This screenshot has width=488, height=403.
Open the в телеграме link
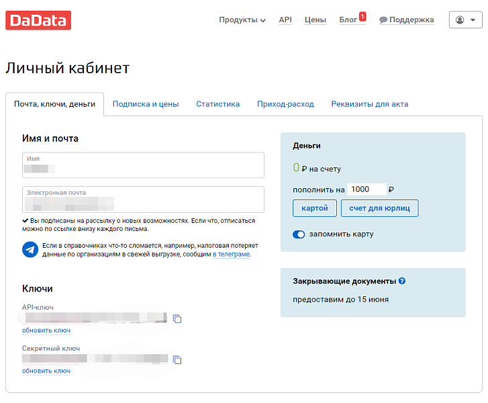pos(232,255)
